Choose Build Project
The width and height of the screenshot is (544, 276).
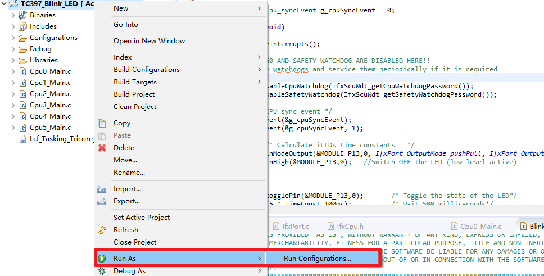180,94
